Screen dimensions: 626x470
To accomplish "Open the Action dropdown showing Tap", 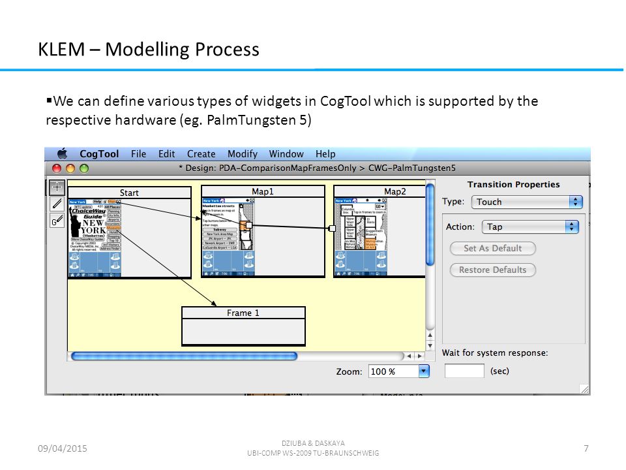I will [530, 227].
